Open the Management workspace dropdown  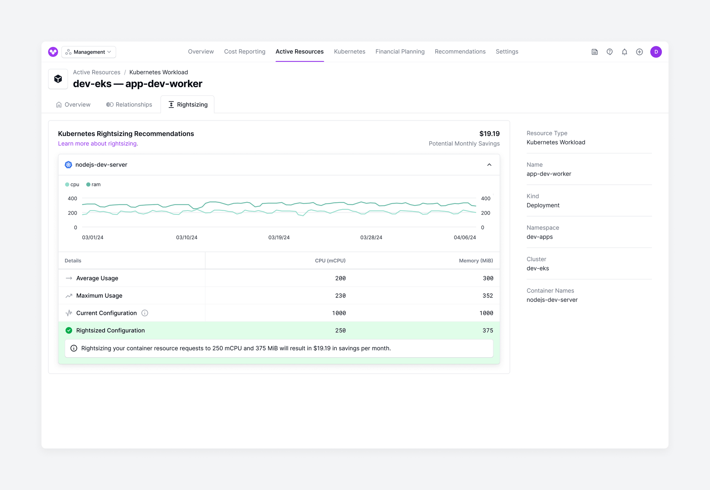tap(88, 52)
